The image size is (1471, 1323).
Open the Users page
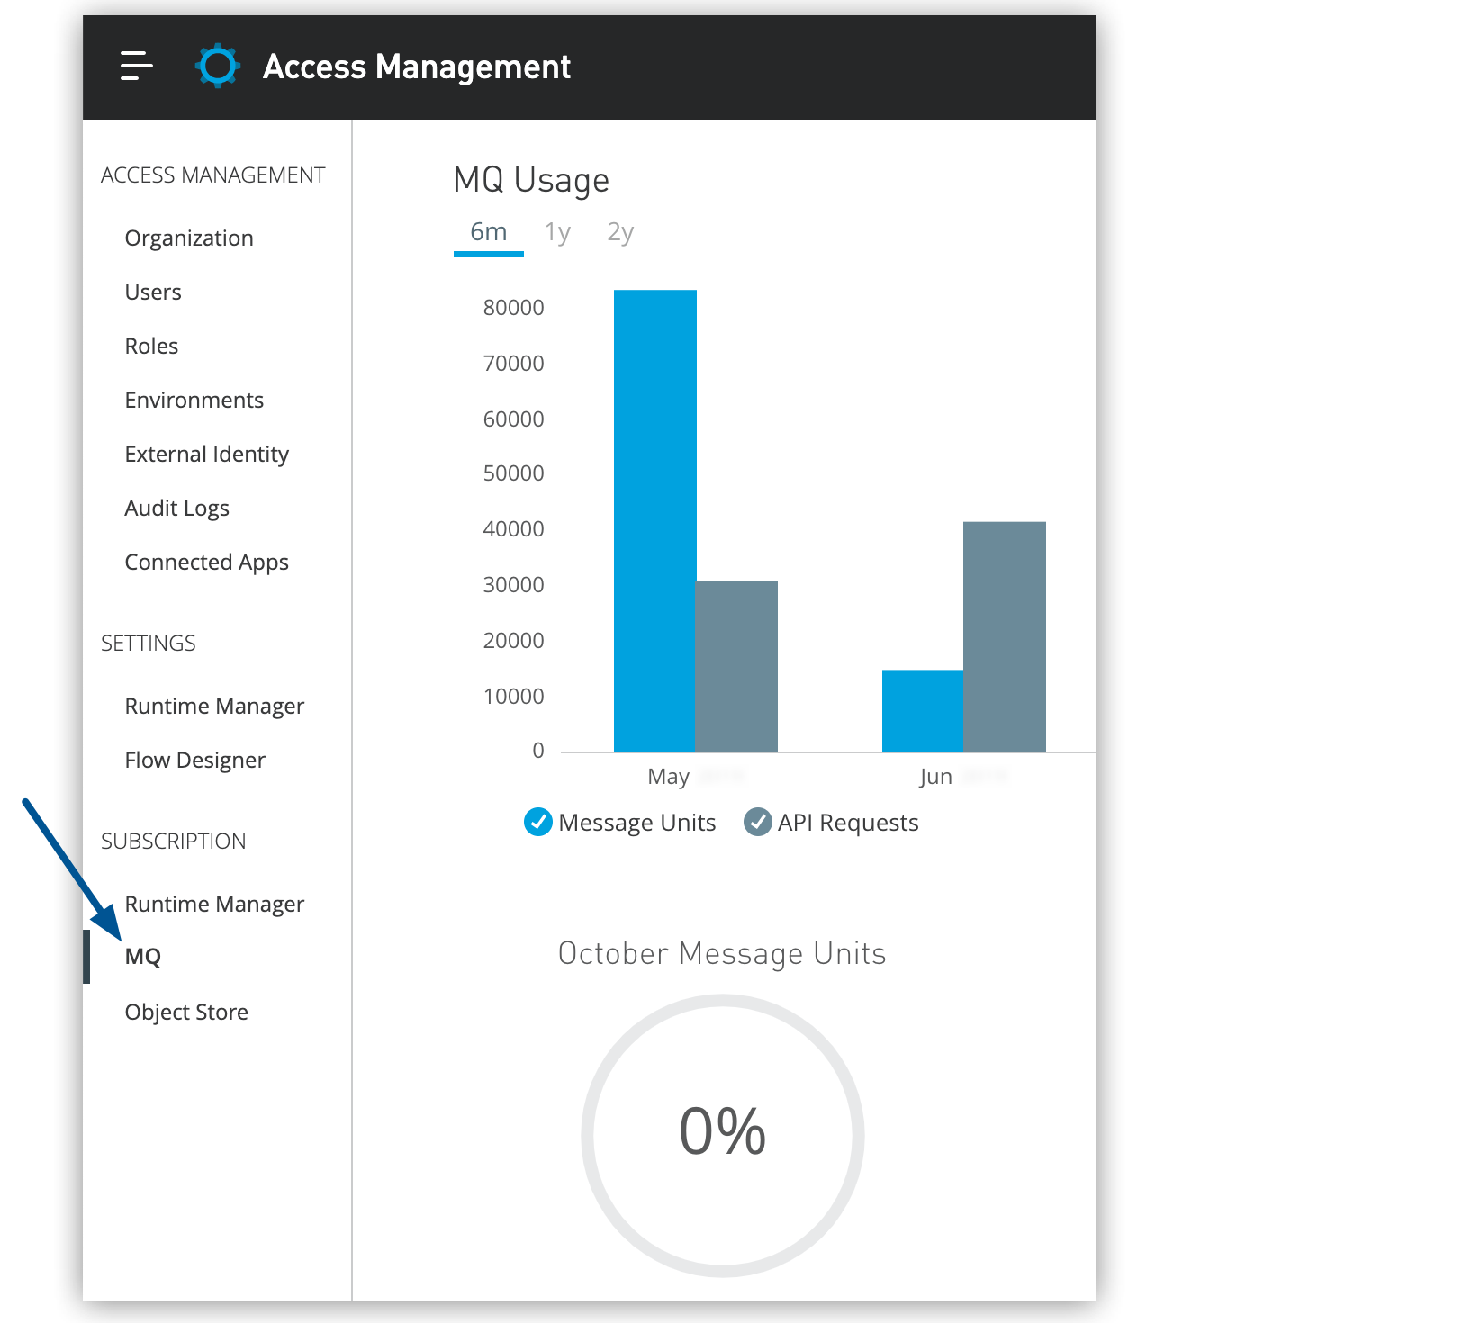point(152,292)
